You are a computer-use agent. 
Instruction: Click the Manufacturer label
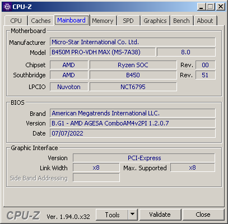pos(27,43)
